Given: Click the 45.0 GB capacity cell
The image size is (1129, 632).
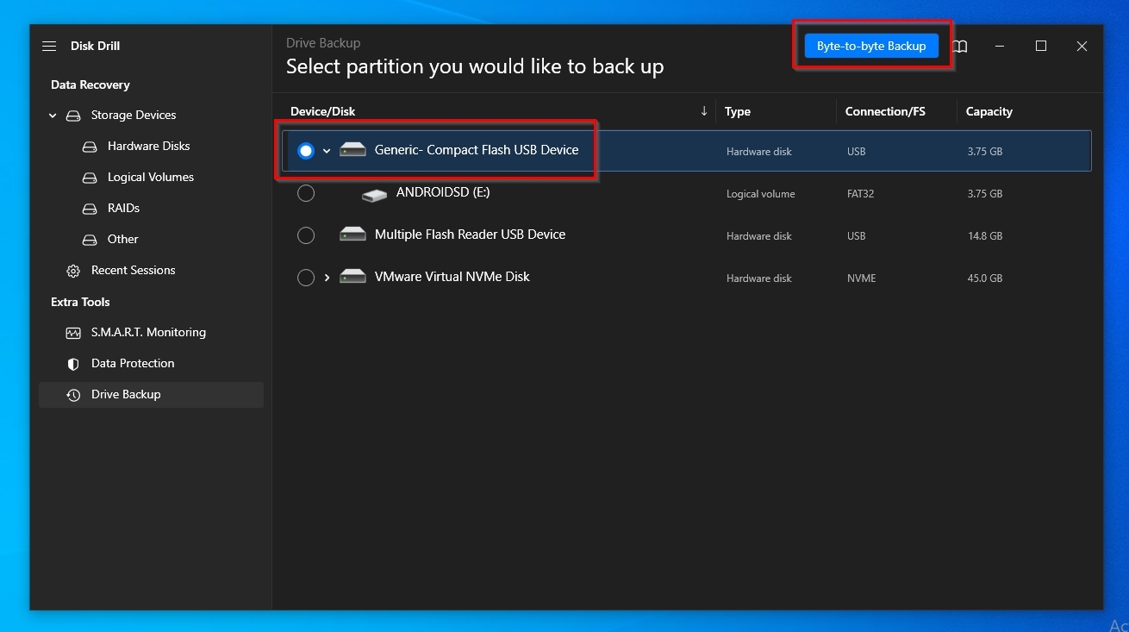Looking at the screenshot, I should 985,278.
